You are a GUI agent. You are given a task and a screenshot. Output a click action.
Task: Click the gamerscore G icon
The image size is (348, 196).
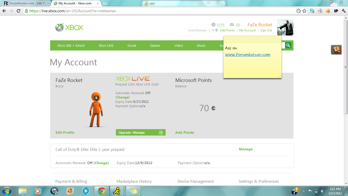pos(213,25)
